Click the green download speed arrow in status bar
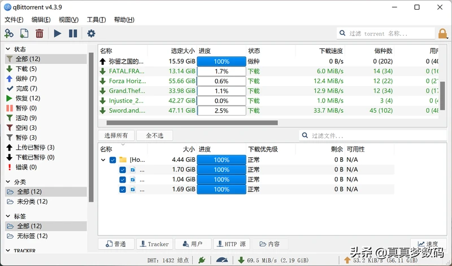Image resolution: width=452 pixels, height=266 pixels. click(x=241, y=260)
